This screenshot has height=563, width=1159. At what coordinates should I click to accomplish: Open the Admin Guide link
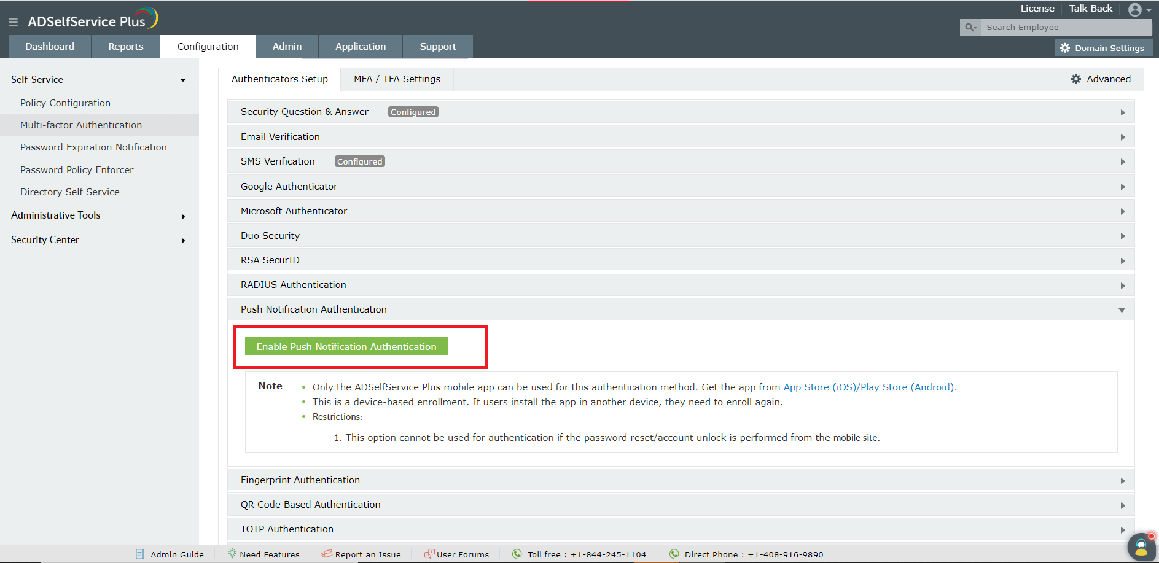pyautogui.click(x=177, y=554)
